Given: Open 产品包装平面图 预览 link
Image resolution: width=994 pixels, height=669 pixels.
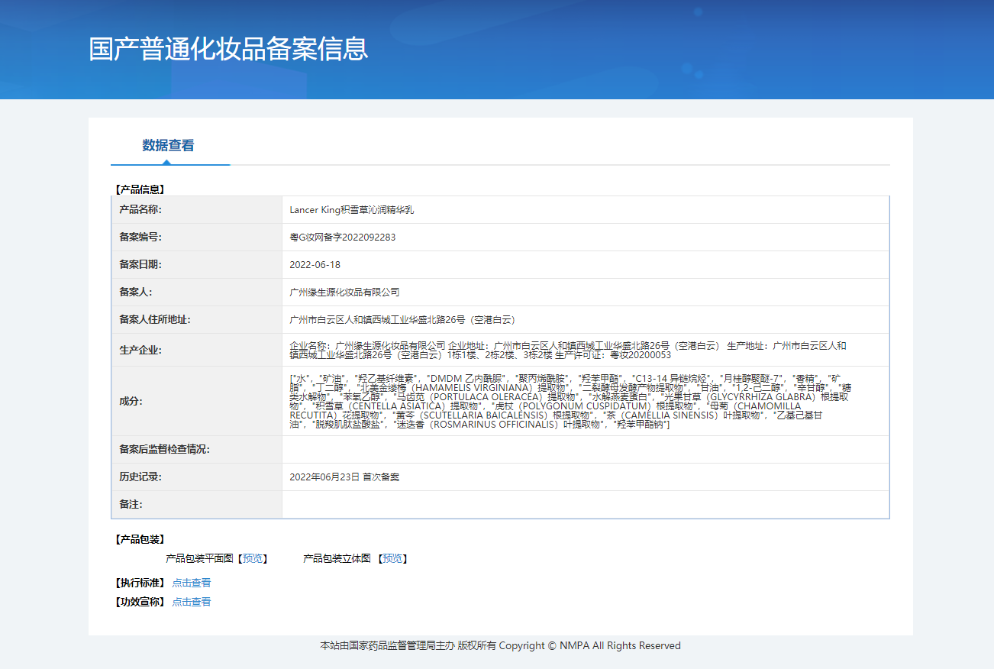Looking at the screenshot, I should (253, 559).
